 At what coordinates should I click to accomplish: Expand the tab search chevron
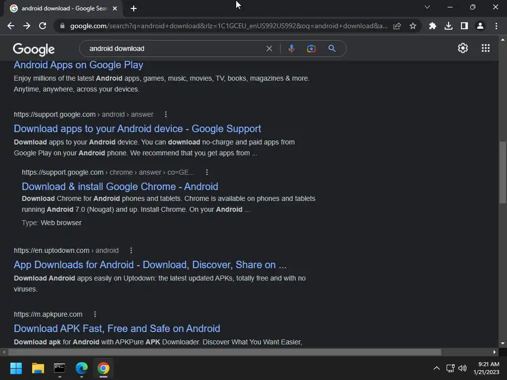point(427,7)
